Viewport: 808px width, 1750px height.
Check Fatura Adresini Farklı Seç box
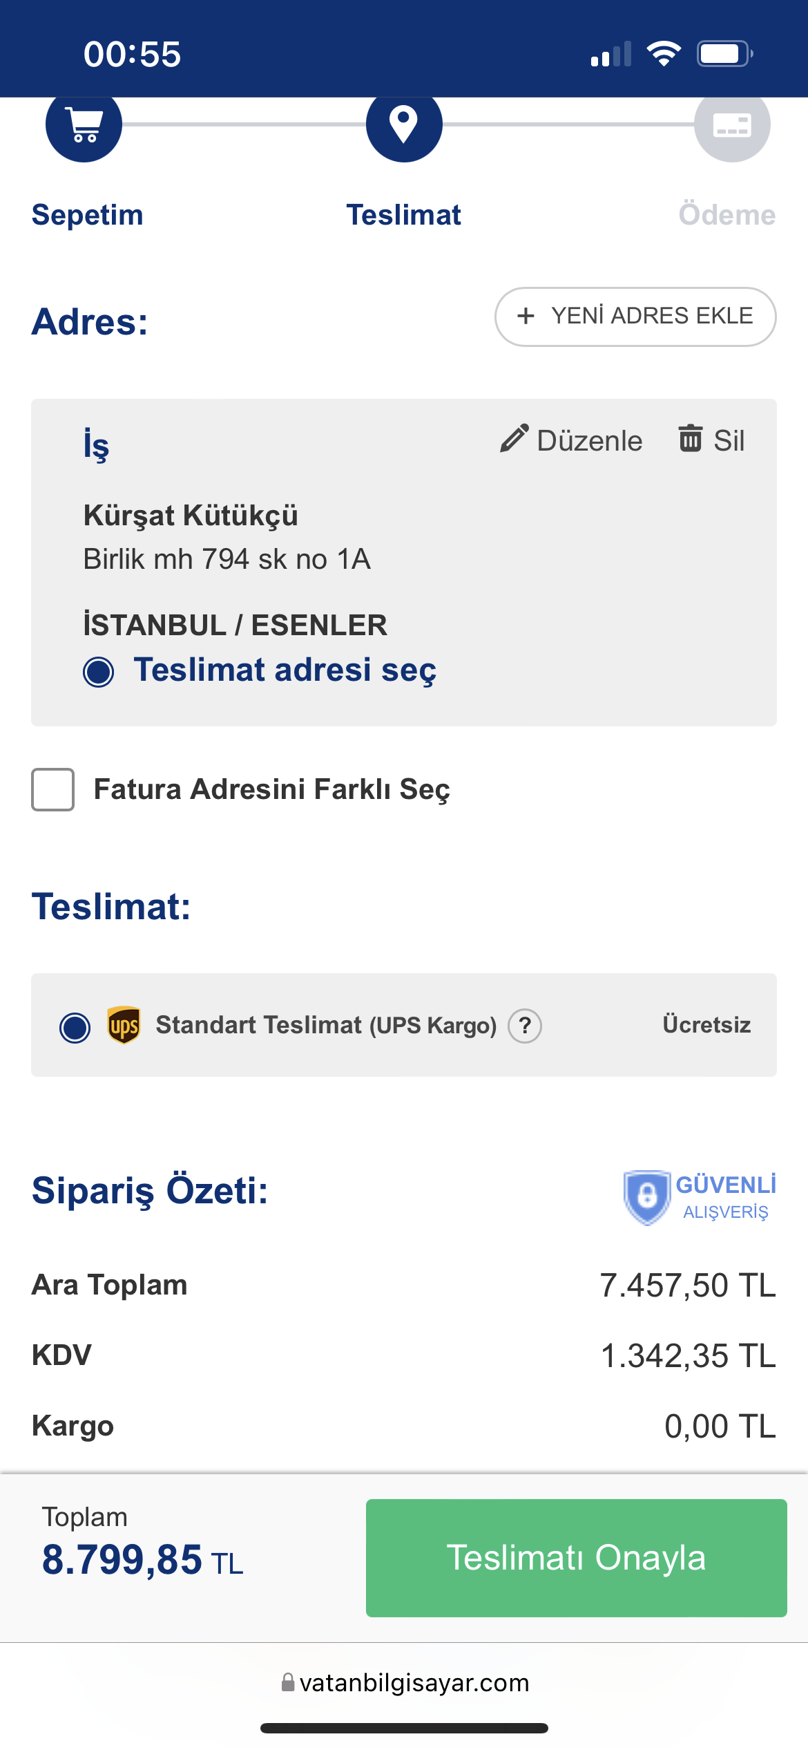pyautogui.click(x=53, y=789)
